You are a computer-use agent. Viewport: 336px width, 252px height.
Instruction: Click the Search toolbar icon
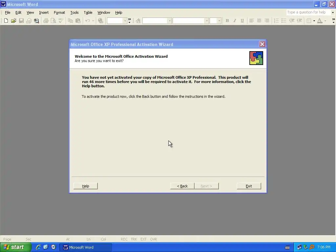37,21
